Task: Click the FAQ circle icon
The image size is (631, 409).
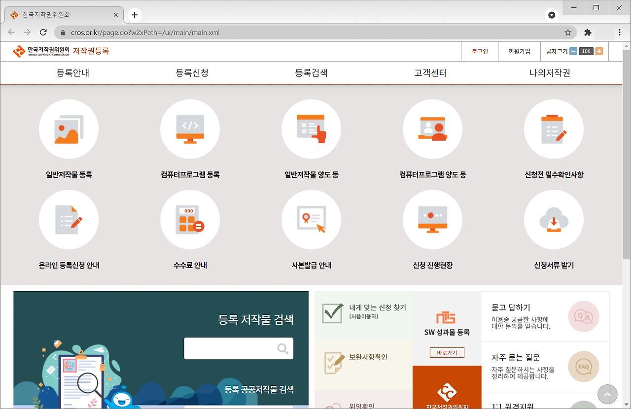Action: coord(584,366)
